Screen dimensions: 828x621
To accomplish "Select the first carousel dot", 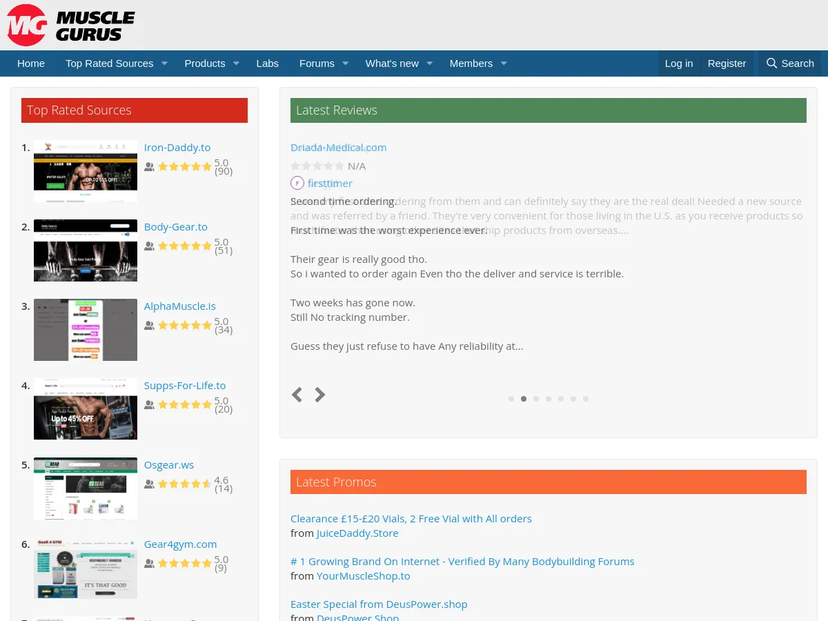I will click(511, 399).
